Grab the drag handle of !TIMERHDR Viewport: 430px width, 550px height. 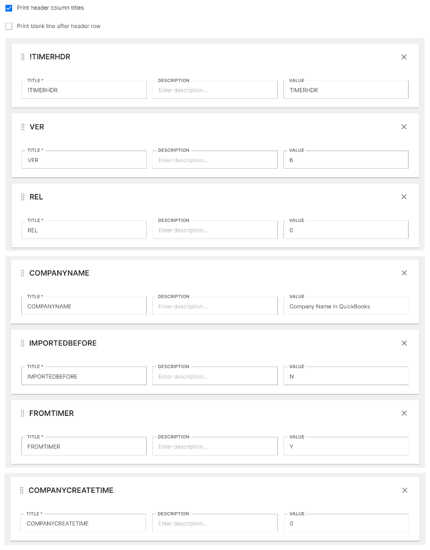coord(23,57)
